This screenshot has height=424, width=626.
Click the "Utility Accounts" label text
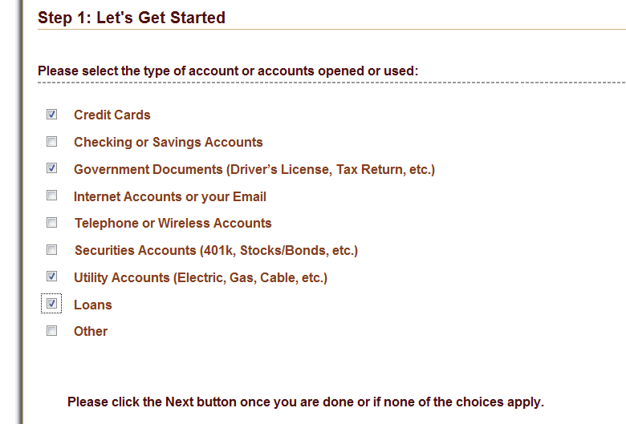201,278
